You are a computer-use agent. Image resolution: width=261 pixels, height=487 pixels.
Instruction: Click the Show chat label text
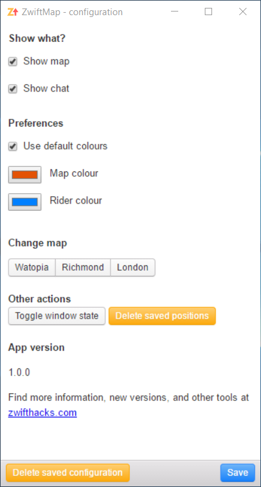(x=47, y=88)
